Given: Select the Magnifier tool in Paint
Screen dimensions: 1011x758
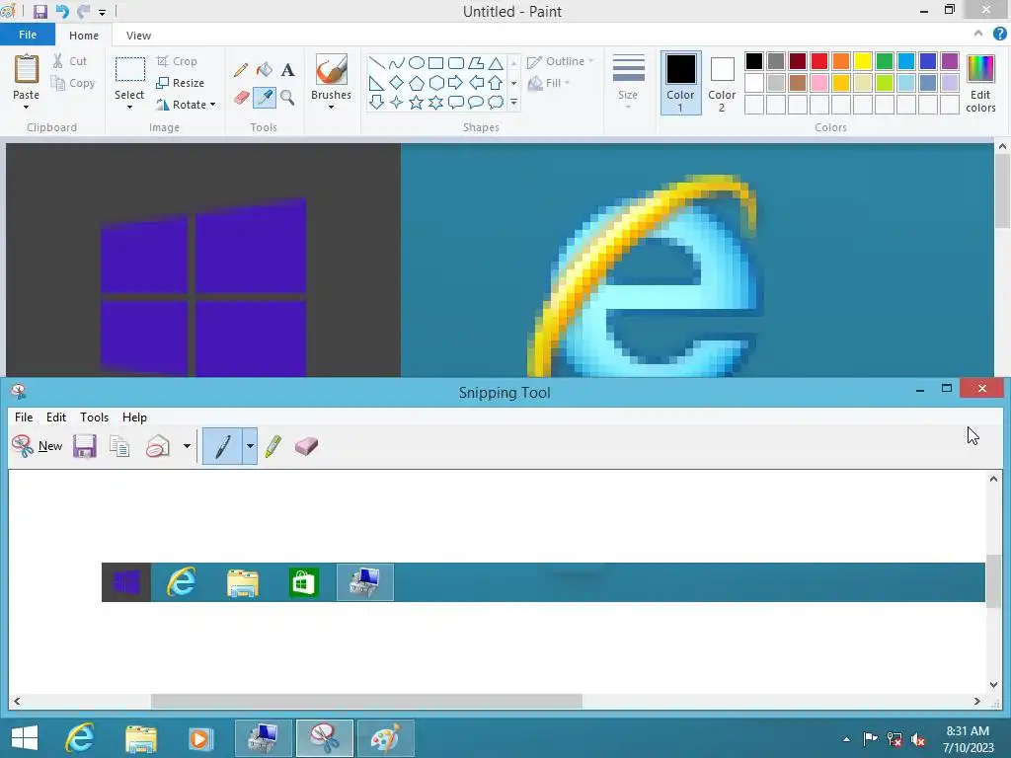Looking at the screenshot, I should pos(287,98).
